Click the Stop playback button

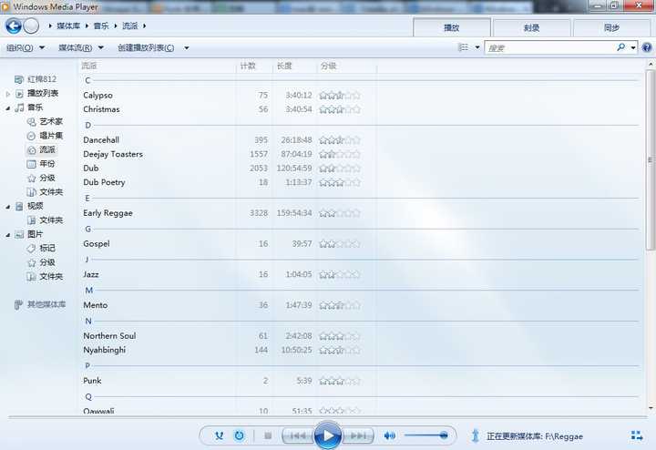[x=268, y=435]
